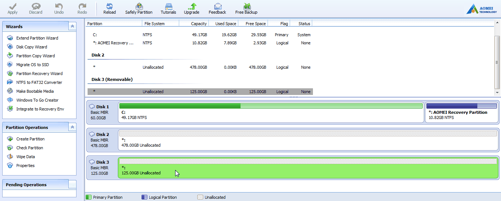Select the Wipe Data operation
The height and width of the screenshot is (201, 501).
coord(25,157)
